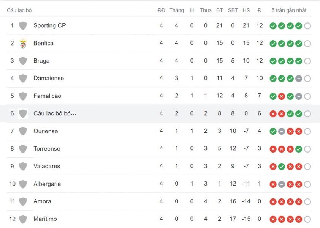Click Ouriense grey draw indicator

click(282, 131)
